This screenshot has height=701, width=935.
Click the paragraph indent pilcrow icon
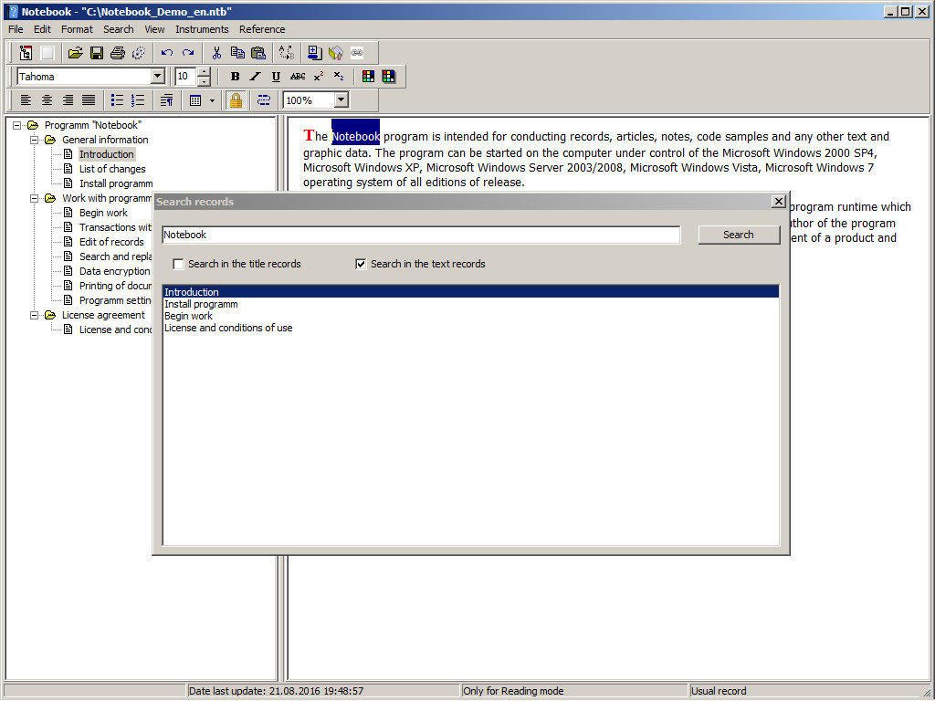click(x=166, y=100)
